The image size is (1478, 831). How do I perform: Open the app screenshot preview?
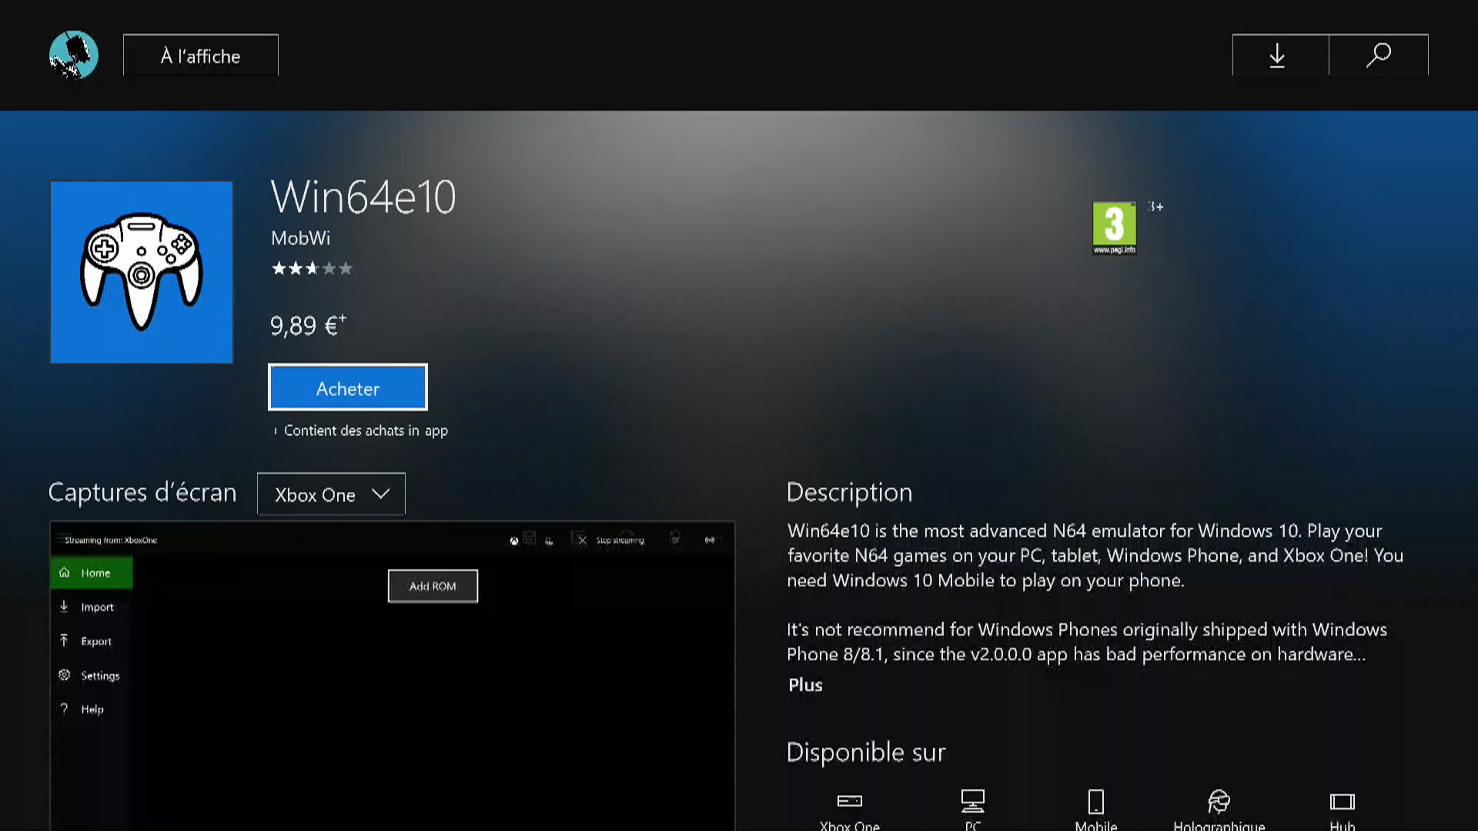point(393,677)
